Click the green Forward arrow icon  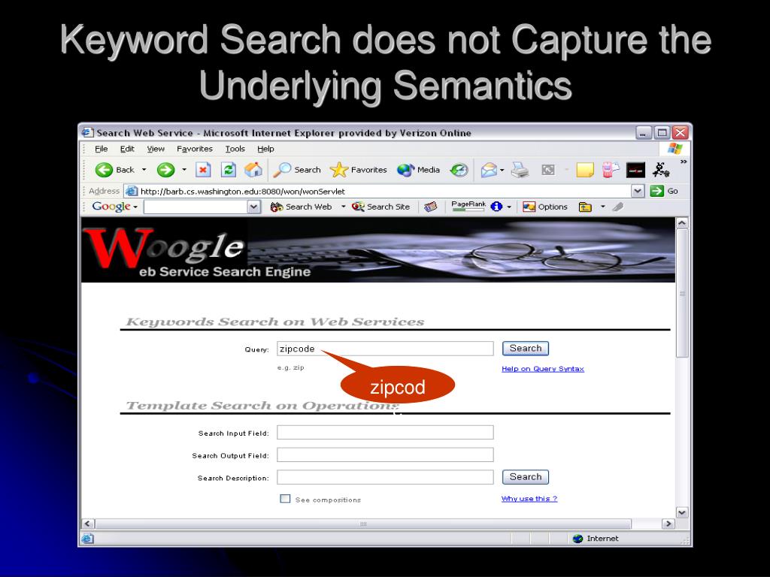click(x=165, y=170)
